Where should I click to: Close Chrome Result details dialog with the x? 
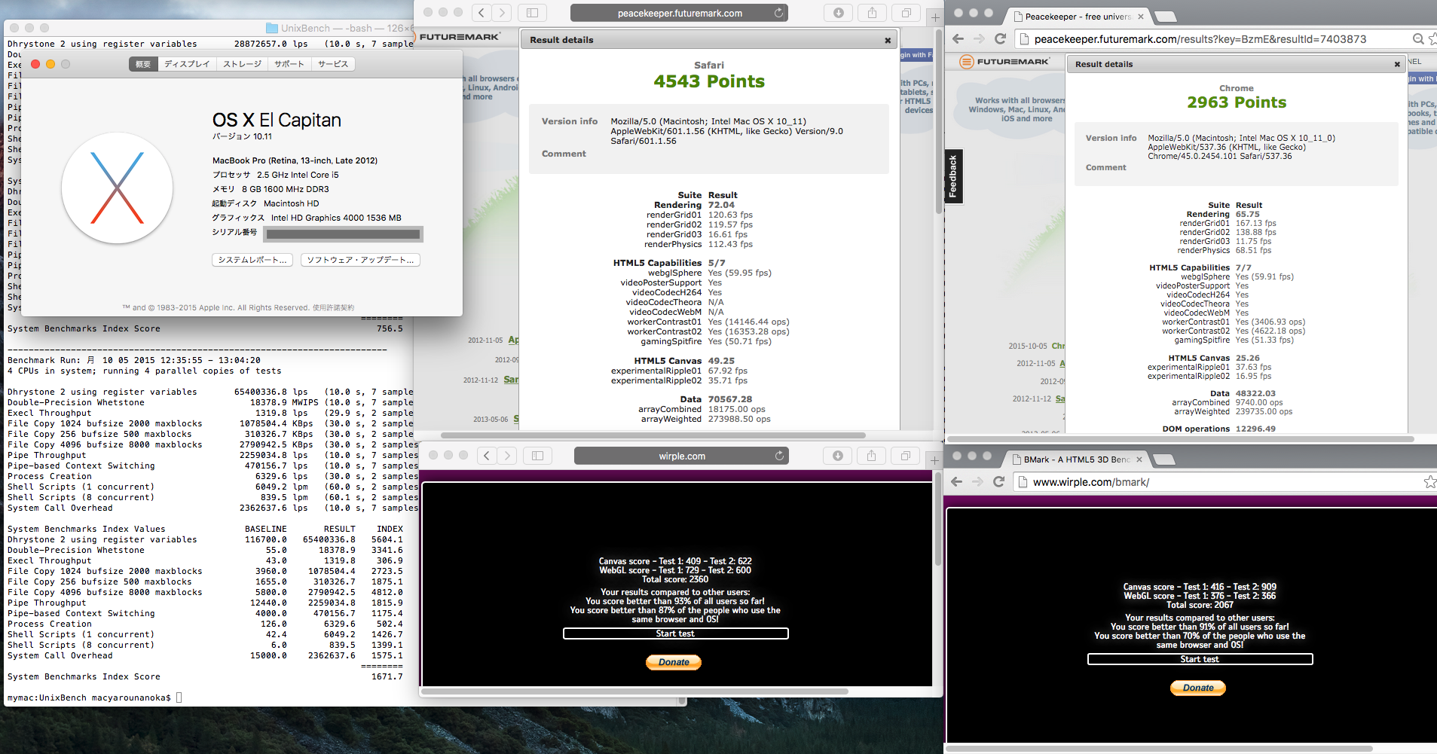point(1397,65)
